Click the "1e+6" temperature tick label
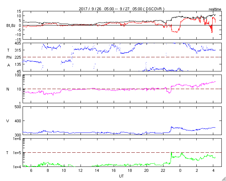This screenshot has height=181, width=226. coord(17,139)
